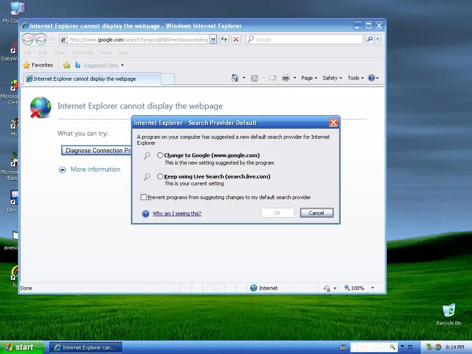Click the address bar URL field
This screenshot has height=354, width=472.
(x=134, y=40)
